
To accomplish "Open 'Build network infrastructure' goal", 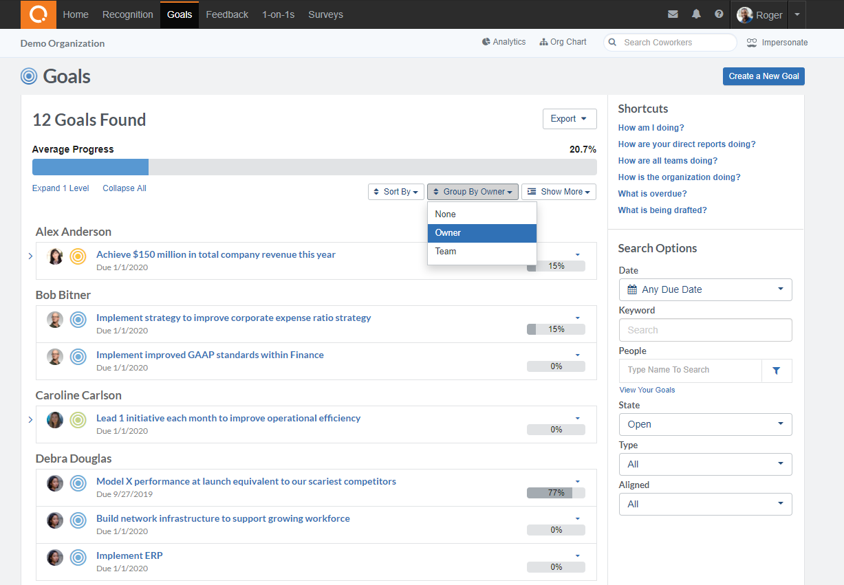I will [x=223, y=518].
